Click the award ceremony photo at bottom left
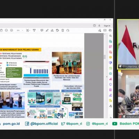 (12, 100)
